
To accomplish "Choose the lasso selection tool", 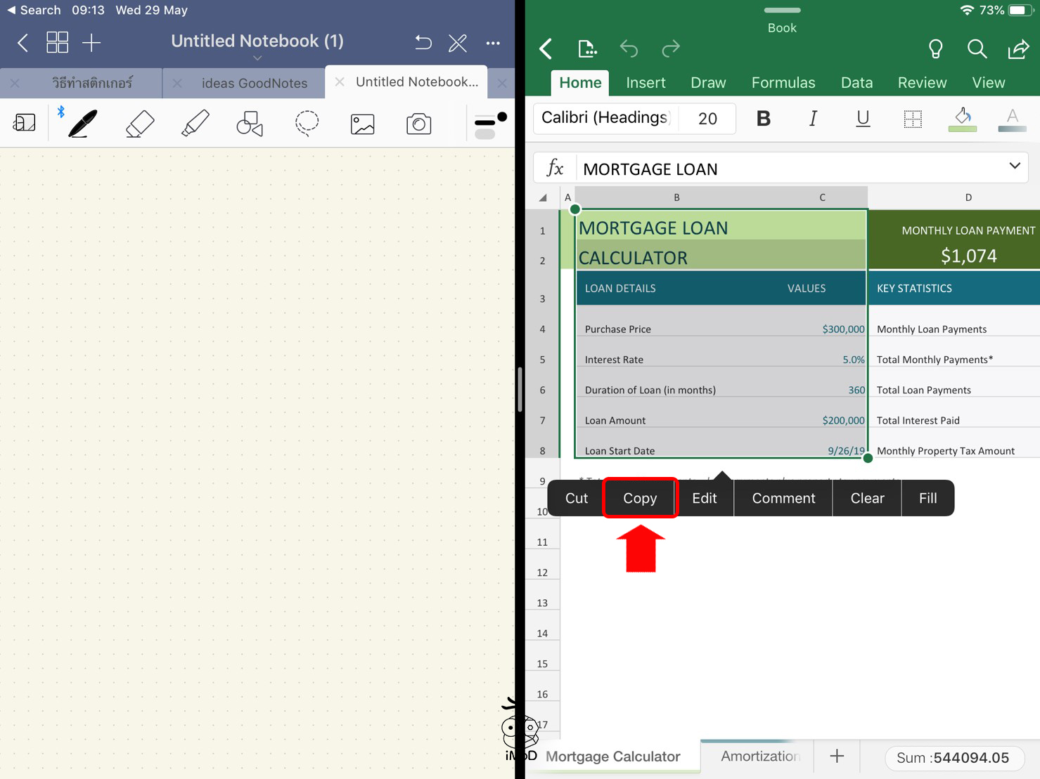I will click(307, 124).
